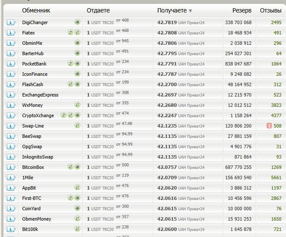This screenshot has width=286, height=237.
Task: Open the IconFinance exchanger link
Action: click(35, 74)
